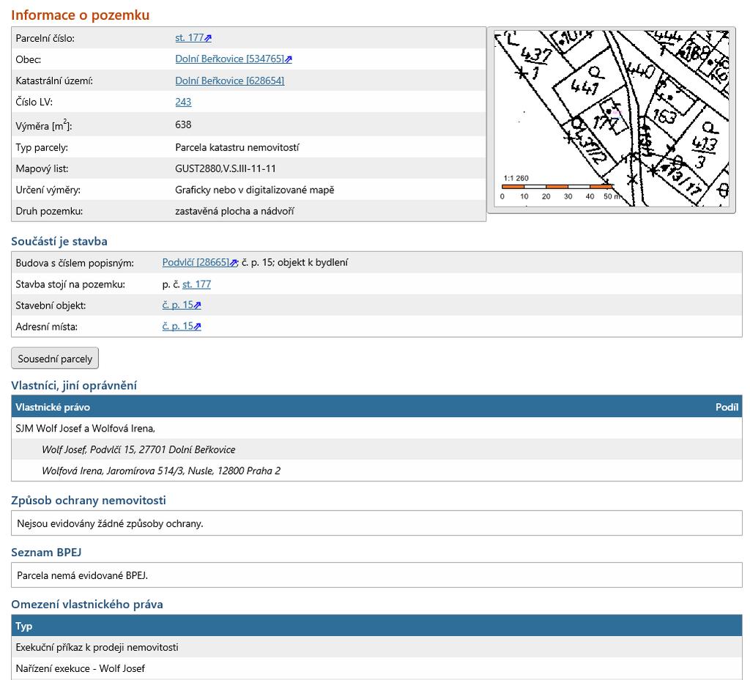Viewport: 750px width, 680px height.
Task: Click external arrow icon after Podvlčí [28665]
Action: 234,263
